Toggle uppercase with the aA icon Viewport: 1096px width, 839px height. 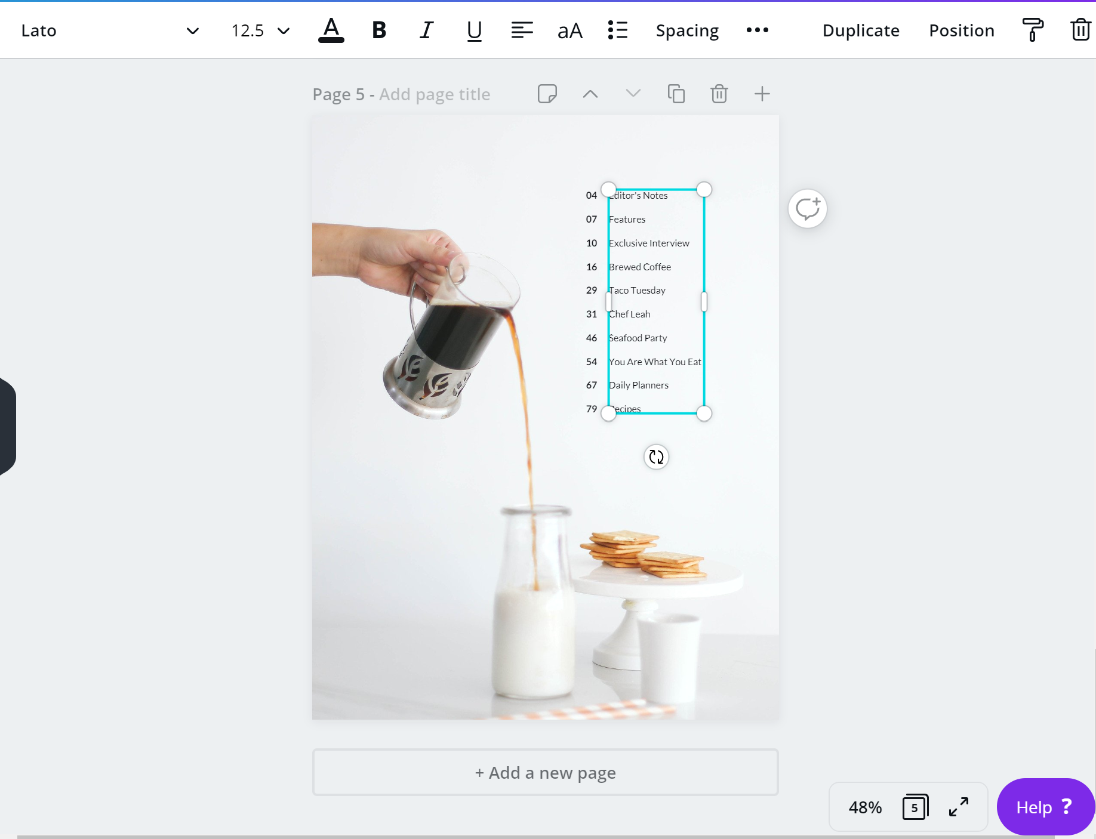point(569,30)
